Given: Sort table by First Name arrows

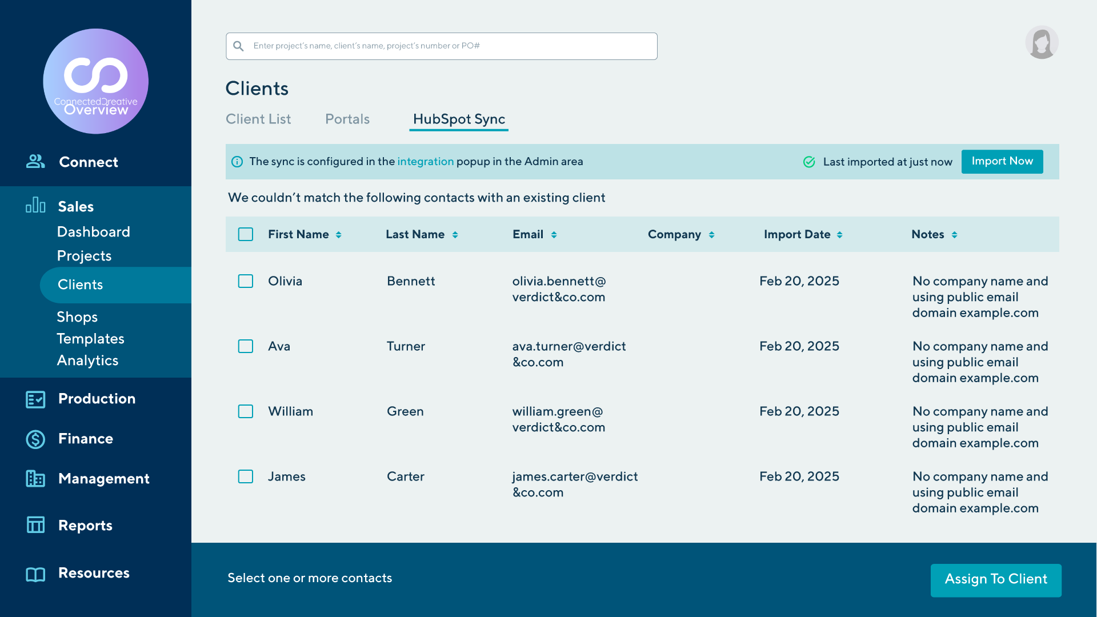Looking at the screenshot, I should click(339, 235).
